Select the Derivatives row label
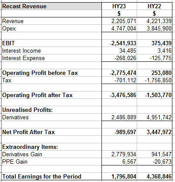This screenshot has height=182, width=175. 15,118
